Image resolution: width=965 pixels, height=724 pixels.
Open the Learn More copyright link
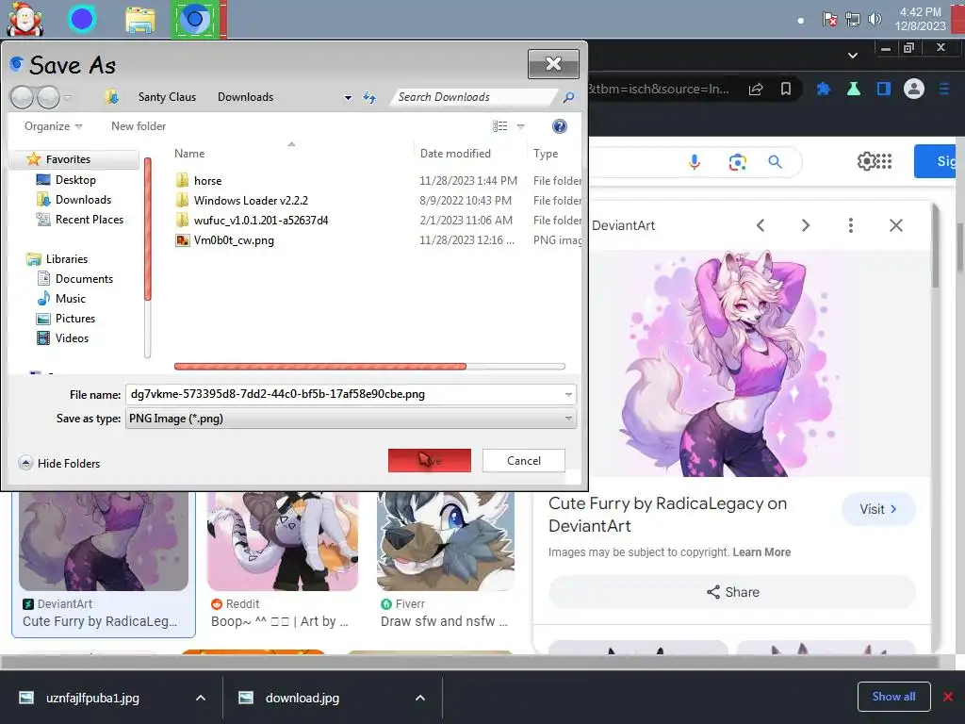coord(761,552)
